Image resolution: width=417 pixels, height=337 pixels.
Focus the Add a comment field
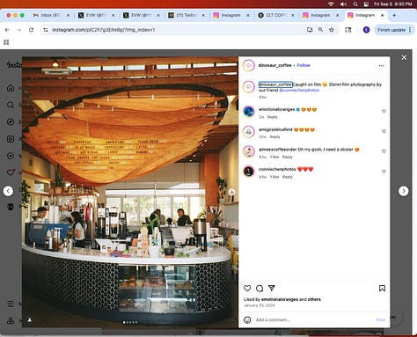click(x=314, y=319)
